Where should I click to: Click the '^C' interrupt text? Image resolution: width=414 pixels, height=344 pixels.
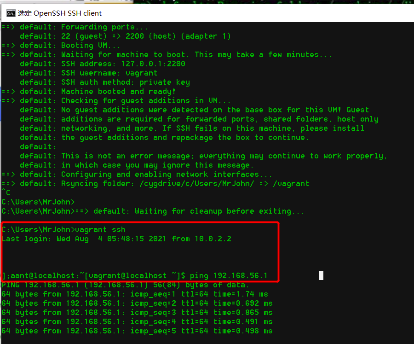(6, 193)
